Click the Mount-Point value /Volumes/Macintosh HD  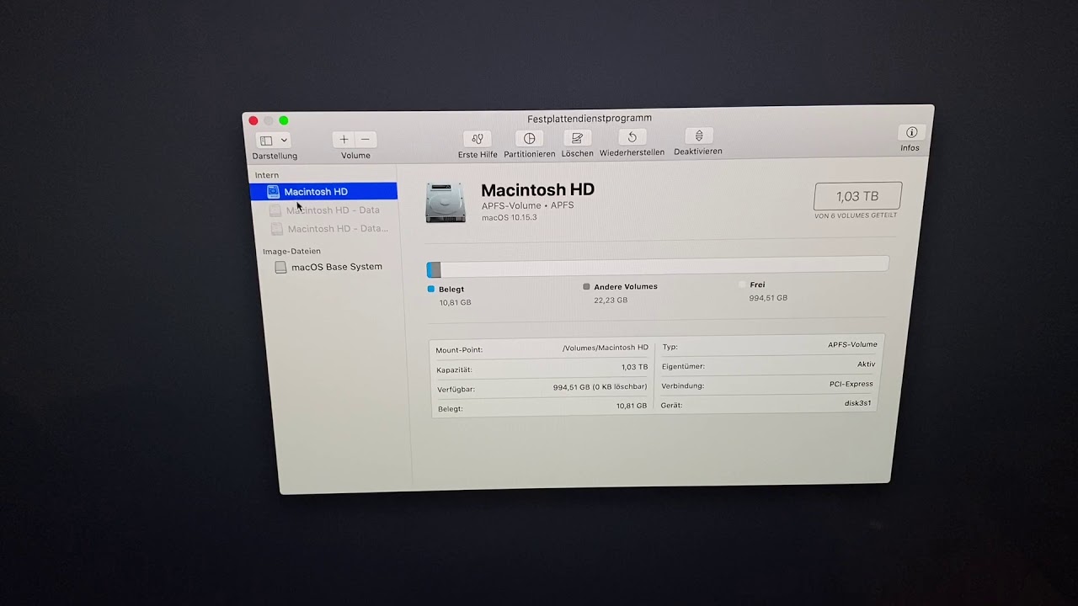pos(606,348)
